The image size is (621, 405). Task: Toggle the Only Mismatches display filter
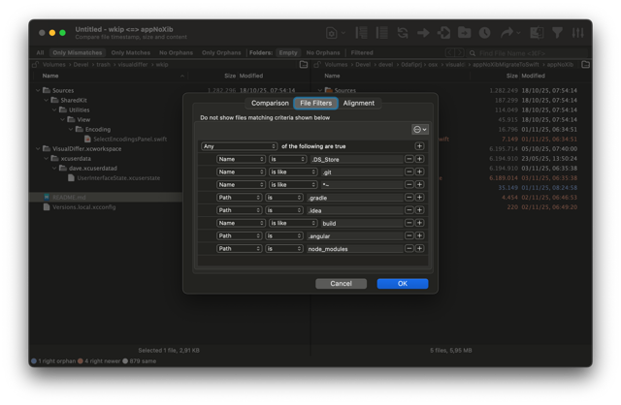coord(78,52)
